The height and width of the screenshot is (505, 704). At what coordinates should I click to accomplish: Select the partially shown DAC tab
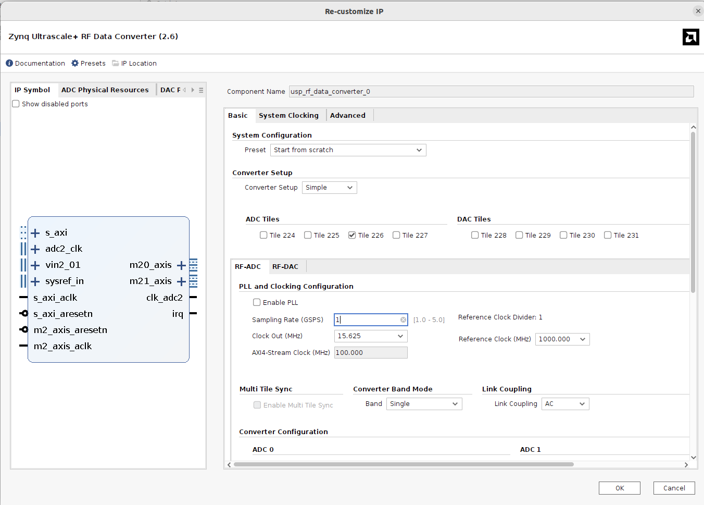170,90
